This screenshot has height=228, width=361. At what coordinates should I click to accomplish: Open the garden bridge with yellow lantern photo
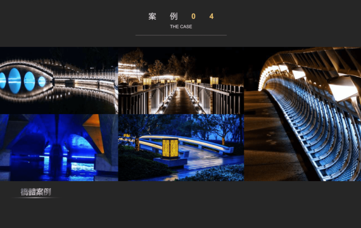pos(181,148)
